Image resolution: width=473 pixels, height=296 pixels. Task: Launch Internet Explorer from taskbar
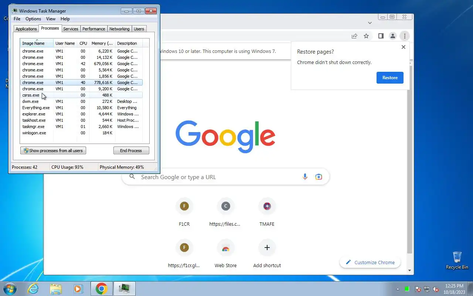pos(33,289)
